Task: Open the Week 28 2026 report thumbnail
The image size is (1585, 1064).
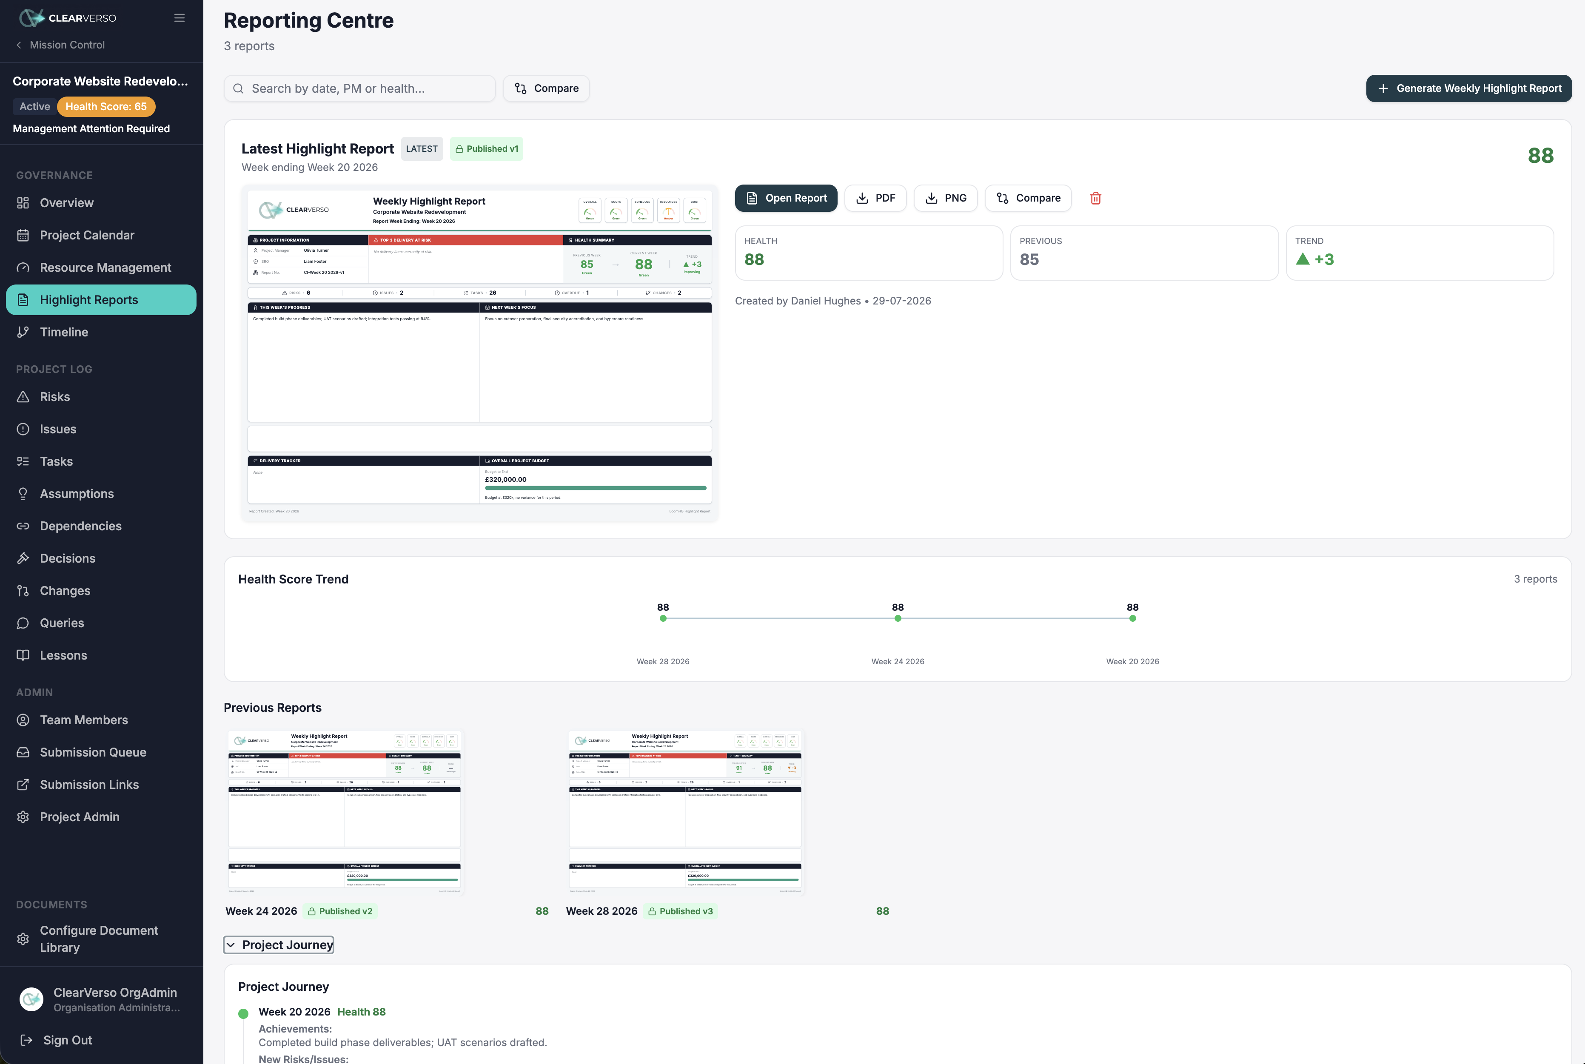Action: (x=685, y=811)
